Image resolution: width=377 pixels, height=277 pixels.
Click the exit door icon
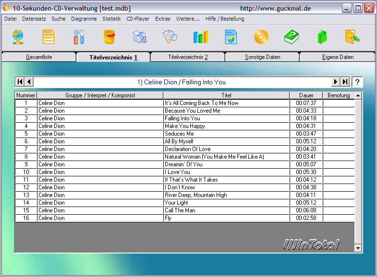[x=352, y=37]
